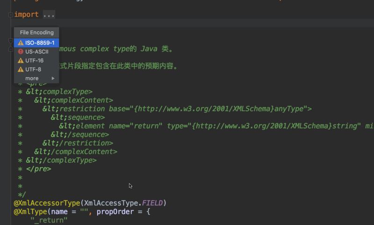
Task: Click the &lt;restriction base line
Action: [177, 109]
